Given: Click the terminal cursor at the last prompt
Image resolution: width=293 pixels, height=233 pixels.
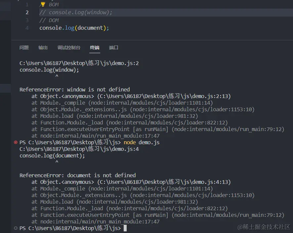Looking at the screenshot, I should (125, 228).
